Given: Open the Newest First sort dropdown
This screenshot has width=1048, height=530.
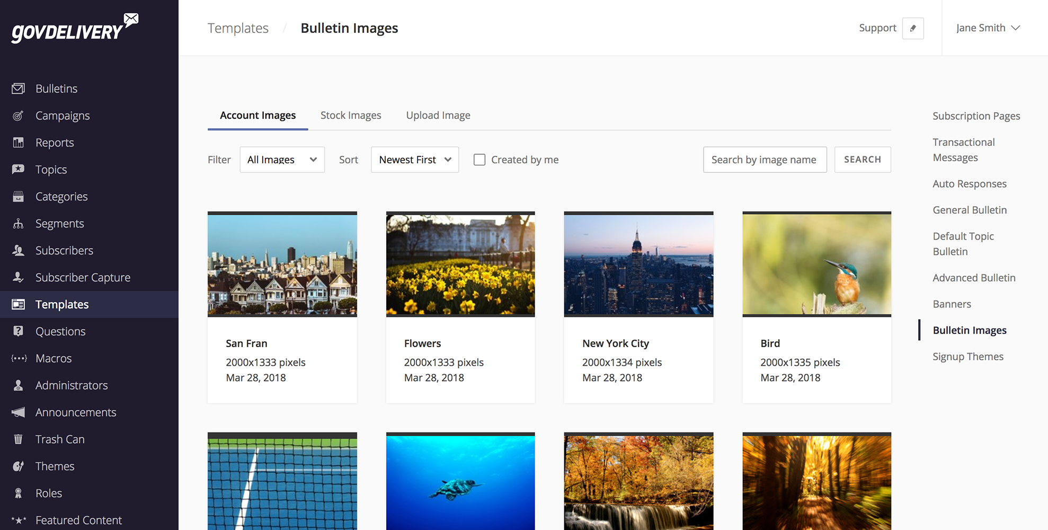Looking at the screenshot, I should [414, 159].
